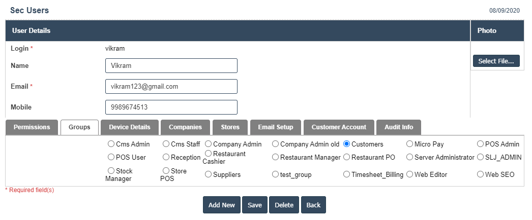This screenshot has height=220, width=532.
Task: Select the Suppliers group option
Action: 209,174
